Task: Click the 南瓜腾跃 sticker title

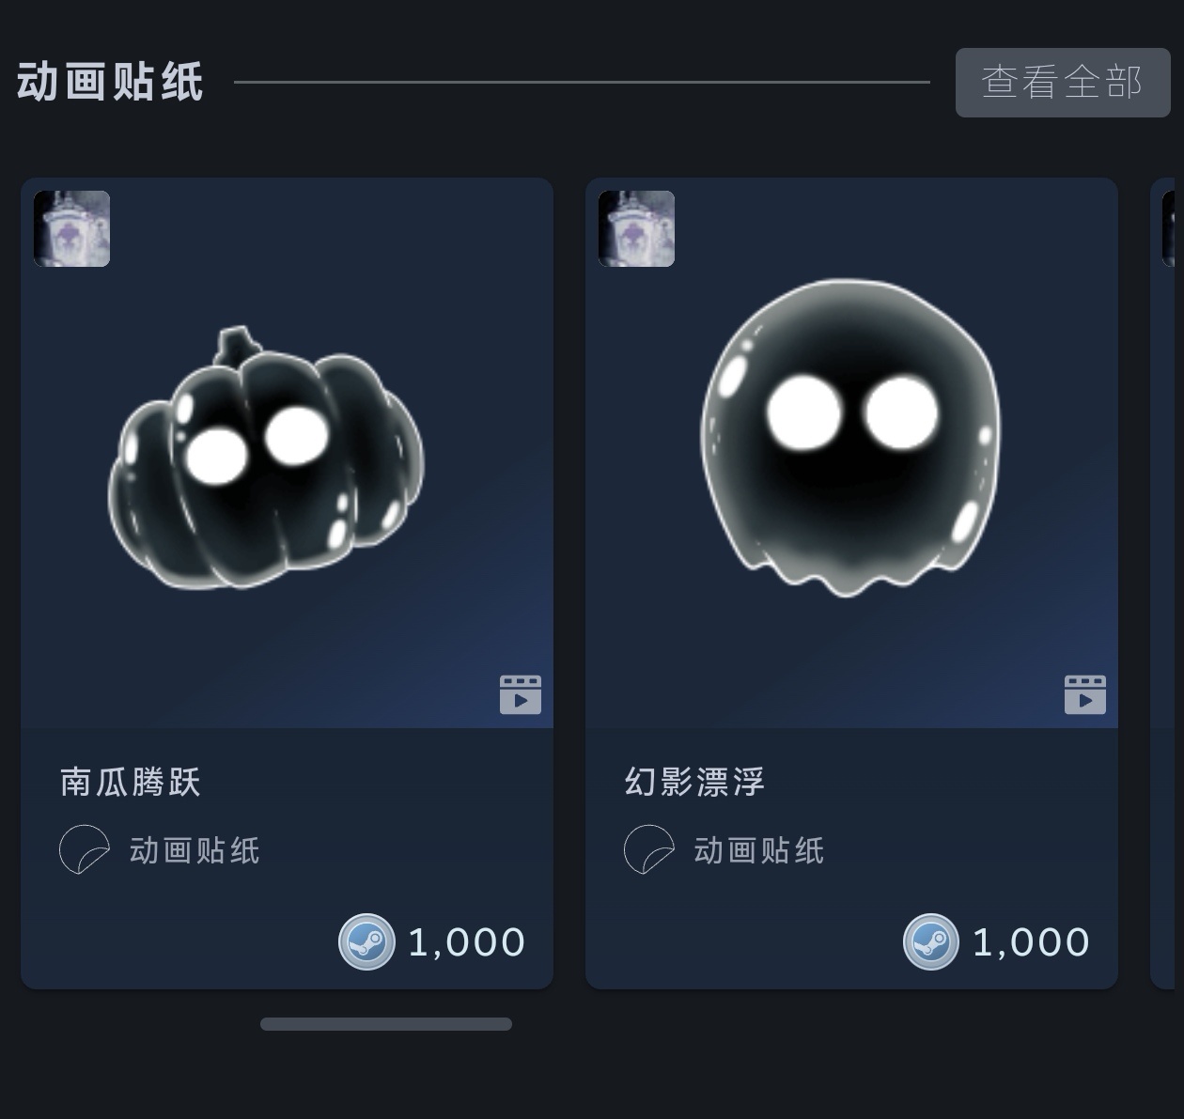Action: pyautogui.click(x=131, y=782)
